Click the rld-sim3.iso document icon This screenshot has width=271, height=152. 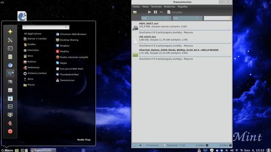[135, 41]
